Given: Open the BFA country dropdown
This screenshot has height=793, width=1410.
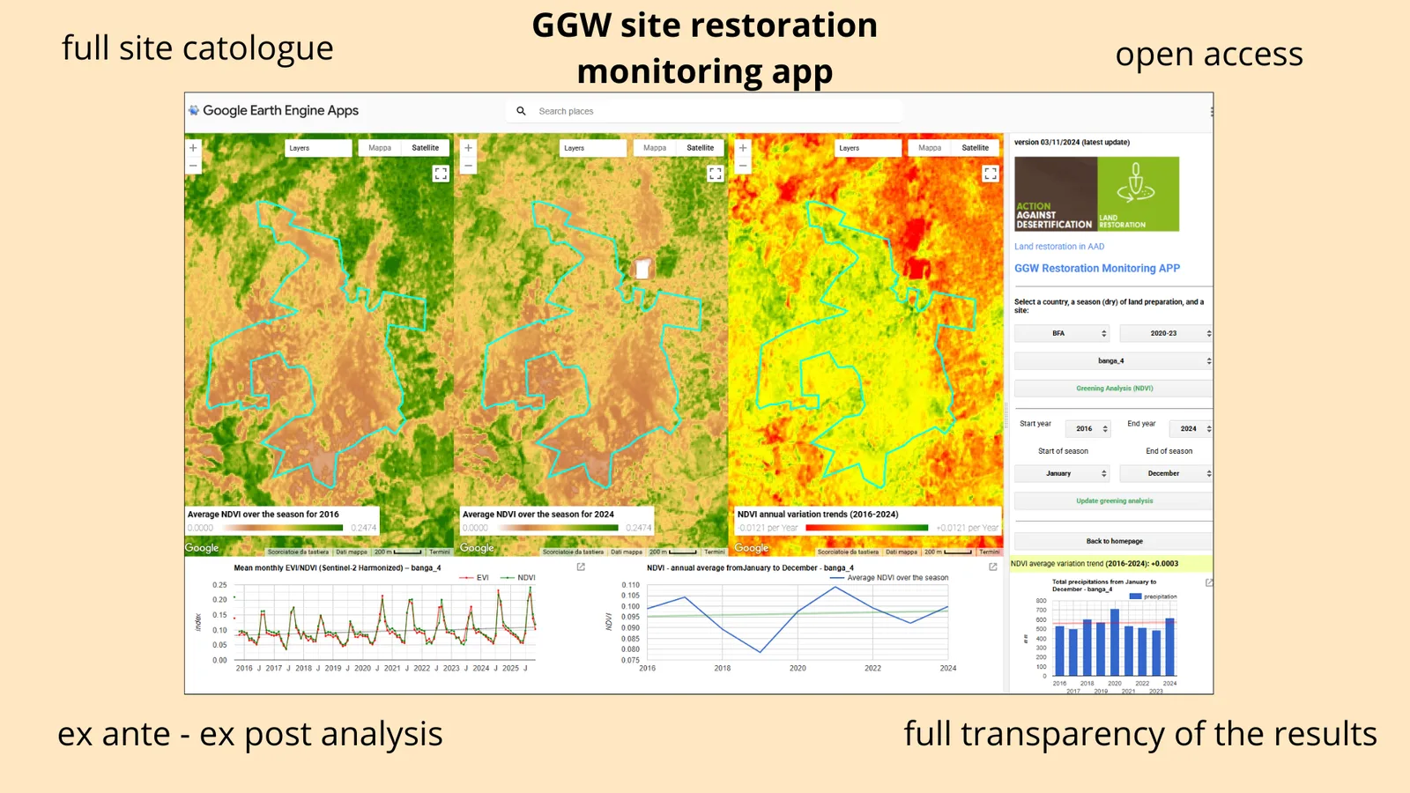Looking at the screenshot, I should (1061, 333).
